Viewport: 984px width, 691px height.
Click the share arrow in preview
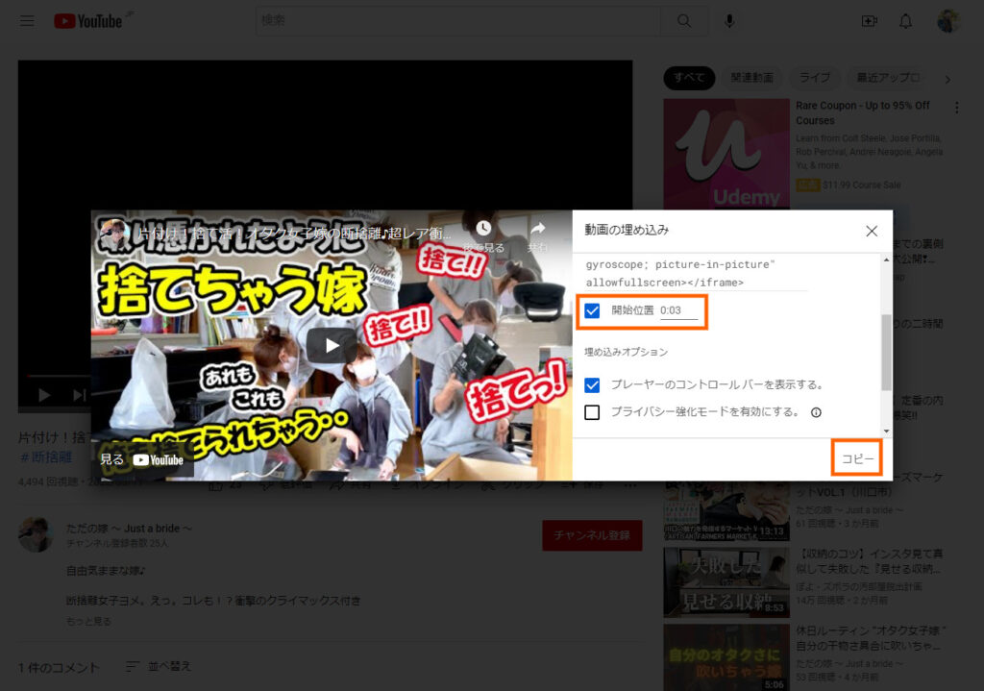[538, 229]
